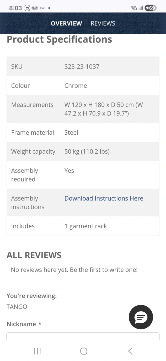
Task: Switch to the OVERVIEW tab
Action: coord(66,23)
